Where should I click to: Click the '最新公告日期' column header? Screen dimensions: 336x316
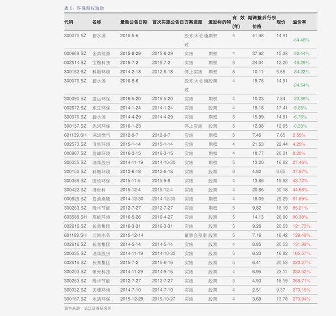(x=134, y=22)
